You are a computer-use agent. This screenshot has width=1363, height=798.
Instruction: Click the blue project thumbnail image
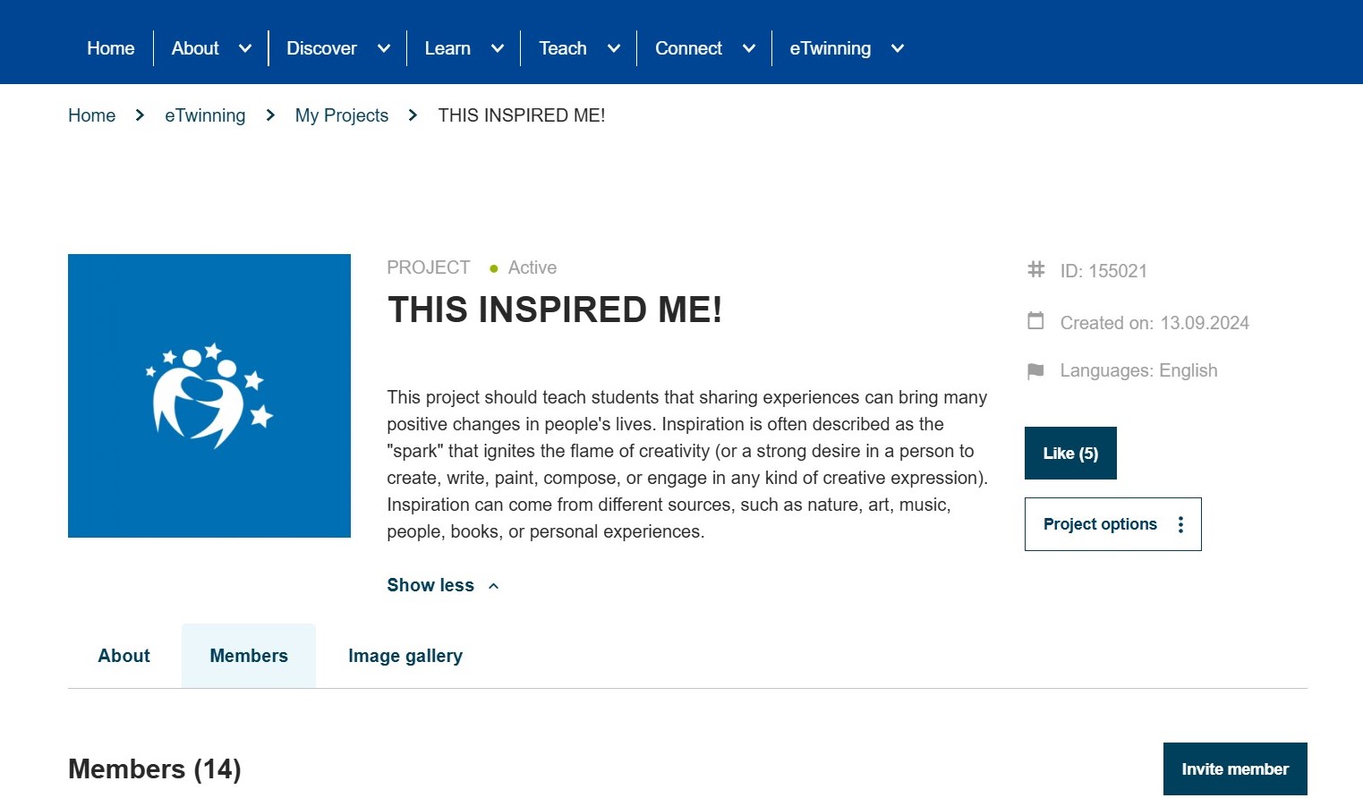[209, 395]
